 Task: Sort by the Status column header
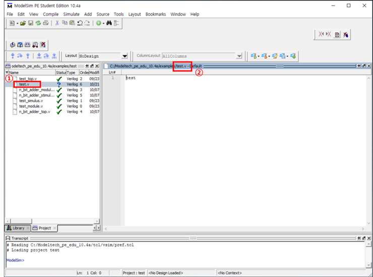[x=61, y=72]
